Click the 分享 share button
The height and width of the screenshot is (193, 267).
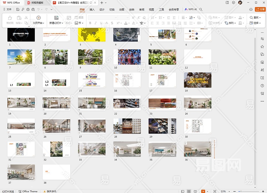tap(260, 9)
